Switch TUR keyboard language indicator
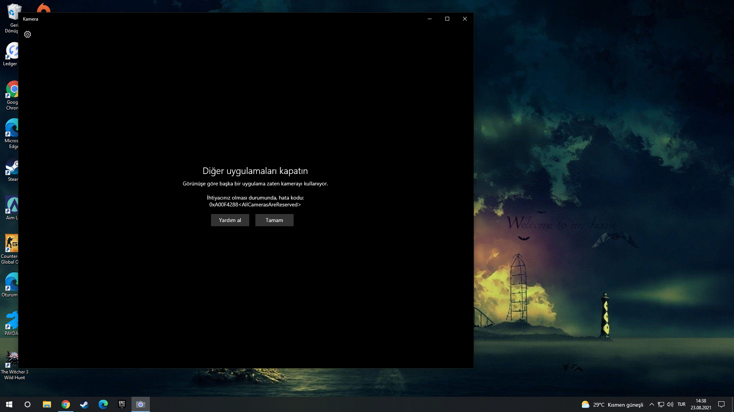The image size is (734, 412). pyautogui.click(x=681, y=404)
